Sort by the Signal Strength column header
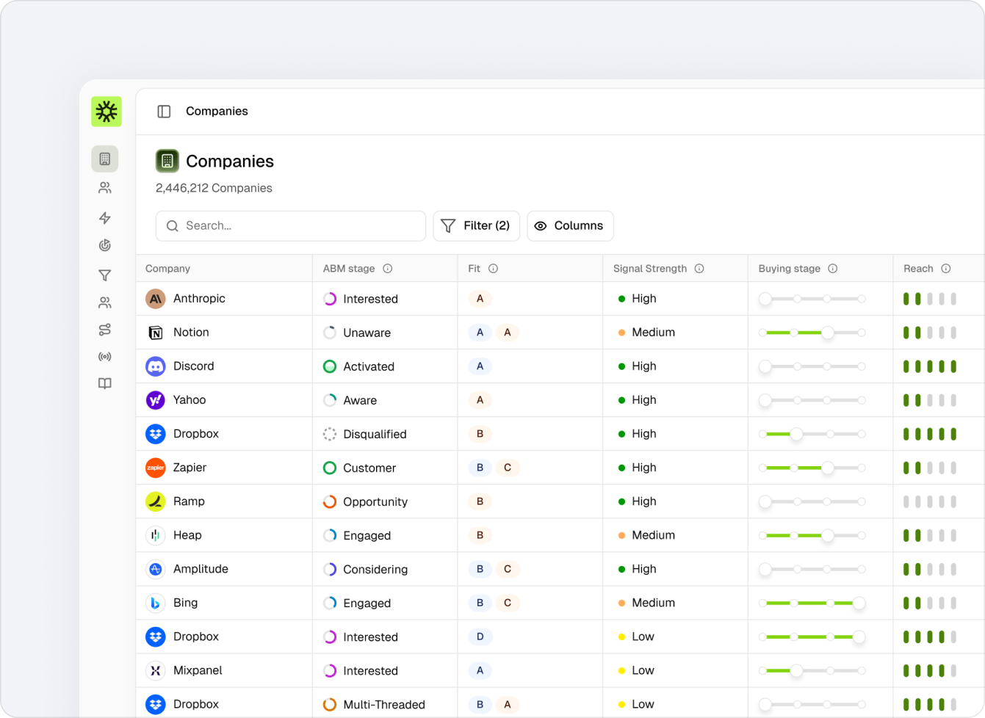985x718 pixels. (x=650, y=269)
